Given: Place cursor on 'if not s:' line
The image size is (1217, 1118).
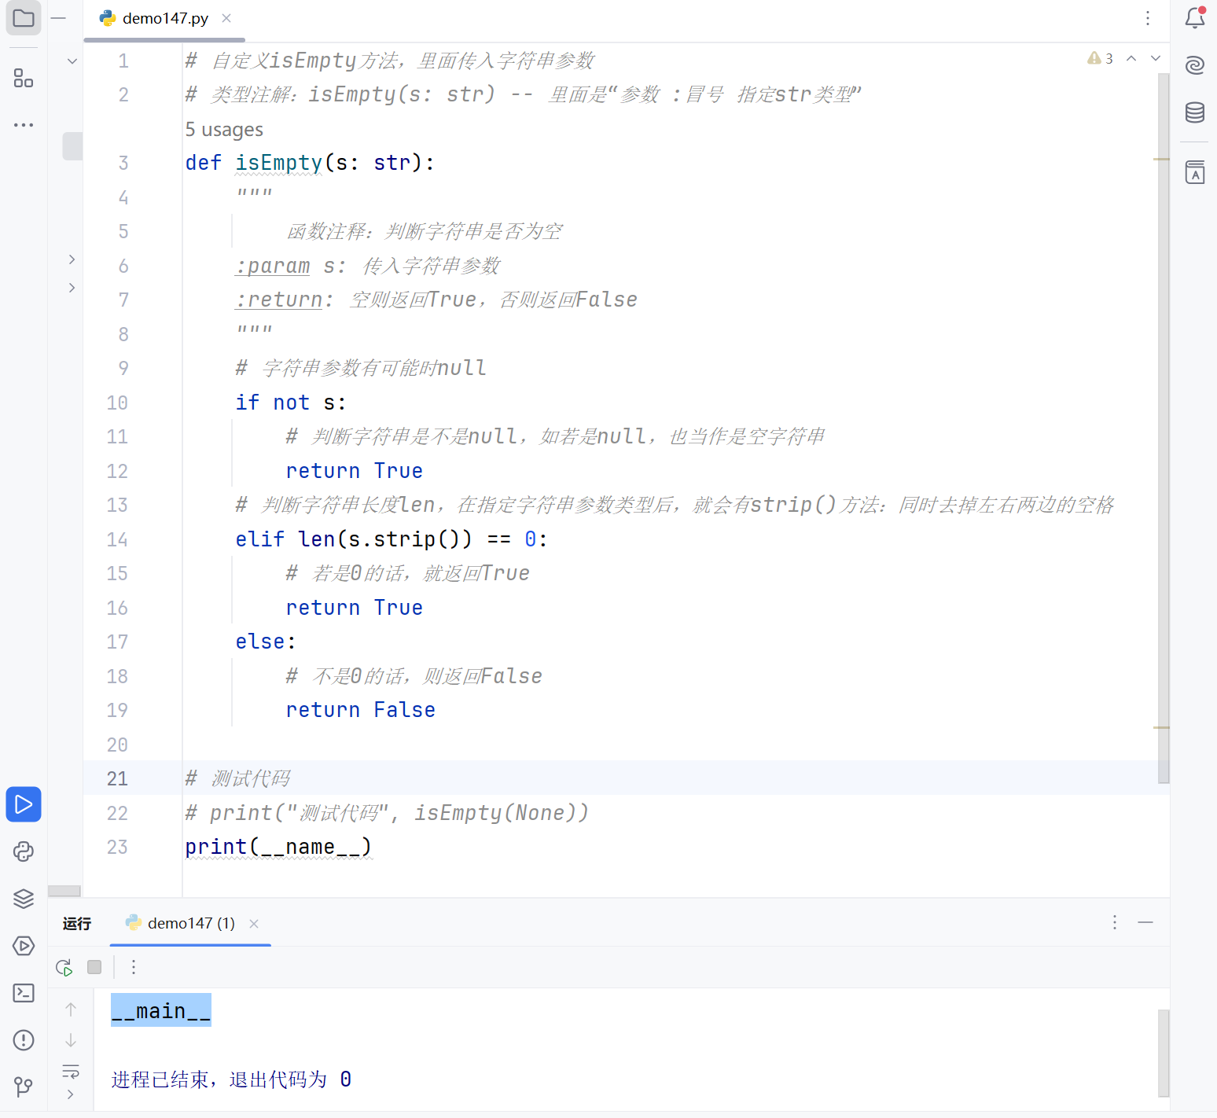Looking at the screenshot, I should pyautogui.click(x=291, y=403).
